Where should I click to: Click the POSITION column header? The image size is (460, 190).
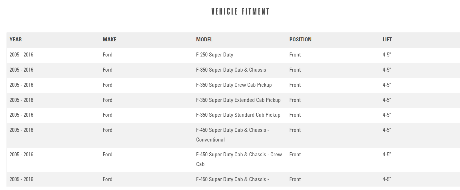(300, 40)
